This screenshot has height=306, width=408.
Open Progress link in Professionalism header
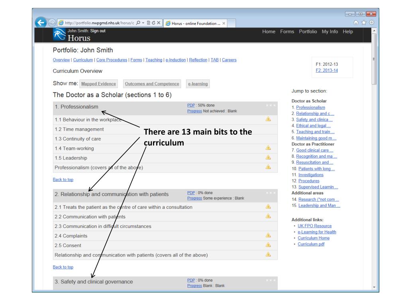click(194, 111)
